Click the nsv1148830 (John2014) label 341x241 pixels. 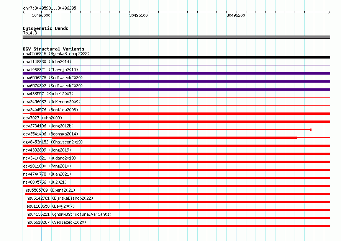click(47, 62)
